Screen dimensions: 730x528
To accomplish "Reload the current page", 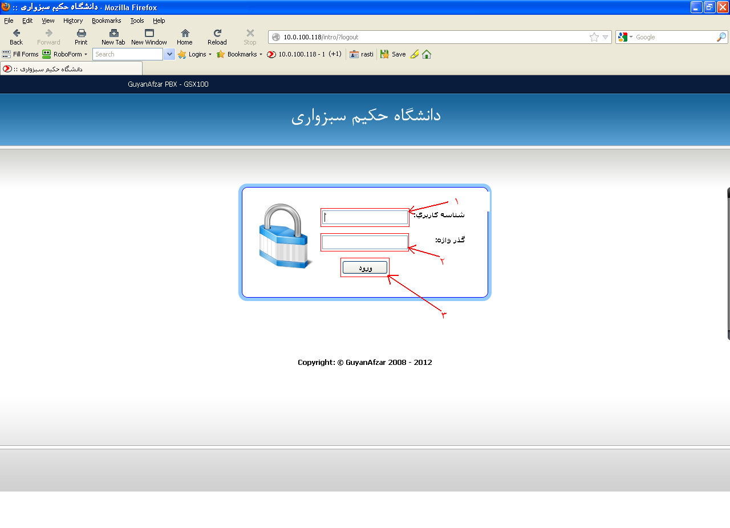I will click(217, 33).
